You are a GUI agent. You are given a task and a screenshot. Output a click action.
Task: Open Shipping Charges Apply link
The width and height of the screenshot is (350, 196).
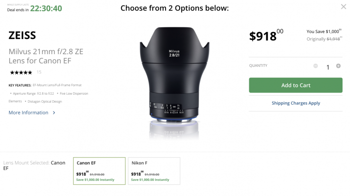pos(296,103)
